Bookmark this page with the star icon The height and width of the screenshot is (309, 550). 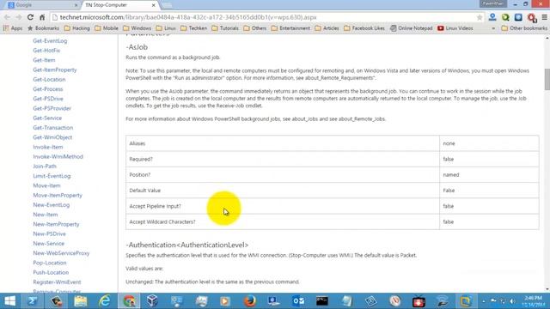[x=480, y=17]
